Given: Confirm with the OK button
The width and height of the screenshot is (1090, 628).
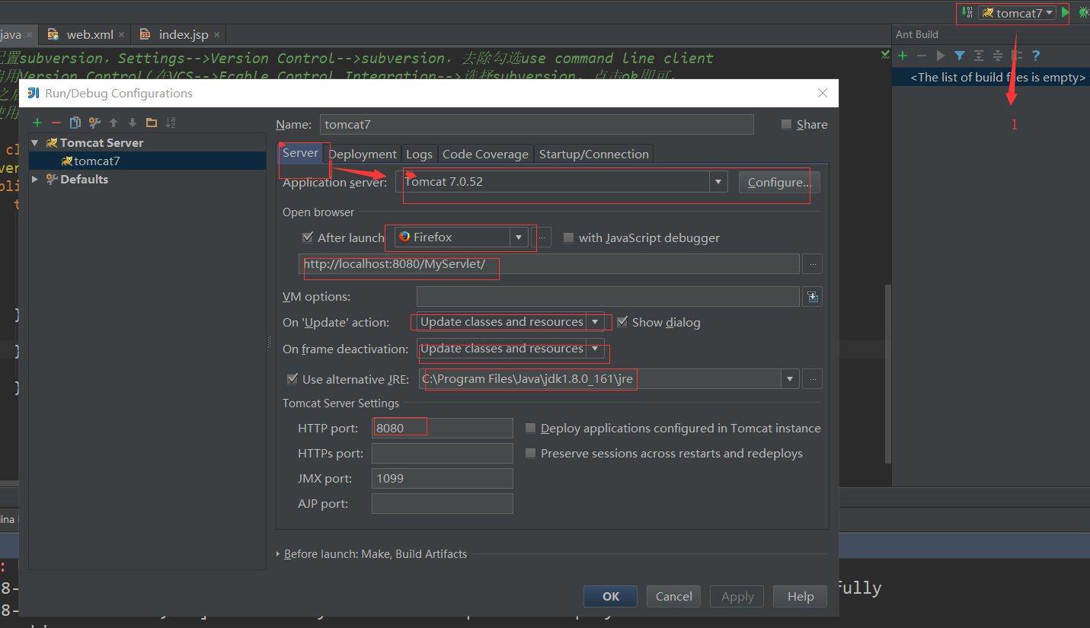Looking at the screenshot, I should [x=611, y=596].
